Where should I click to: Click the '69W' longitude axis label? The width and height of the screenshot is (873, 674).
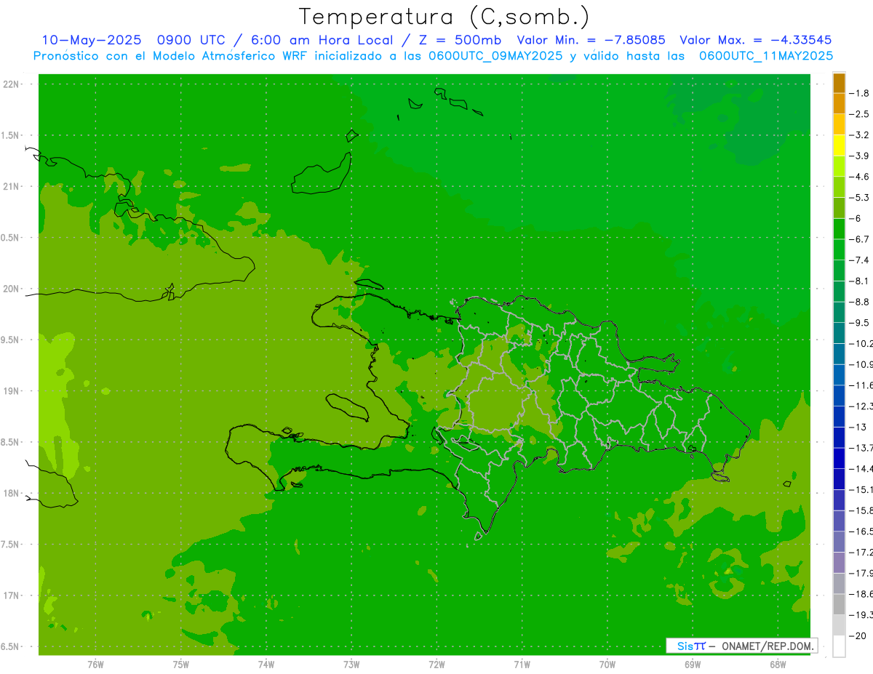coord(693,665)
